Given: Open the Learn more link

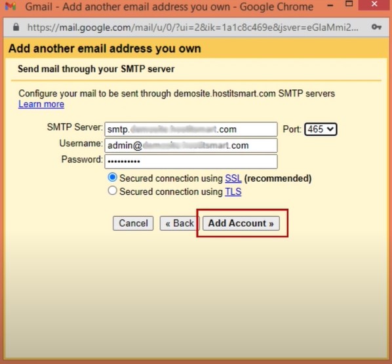Looking at the screenshot, I should pyautogui.click(x=41, y=104).
